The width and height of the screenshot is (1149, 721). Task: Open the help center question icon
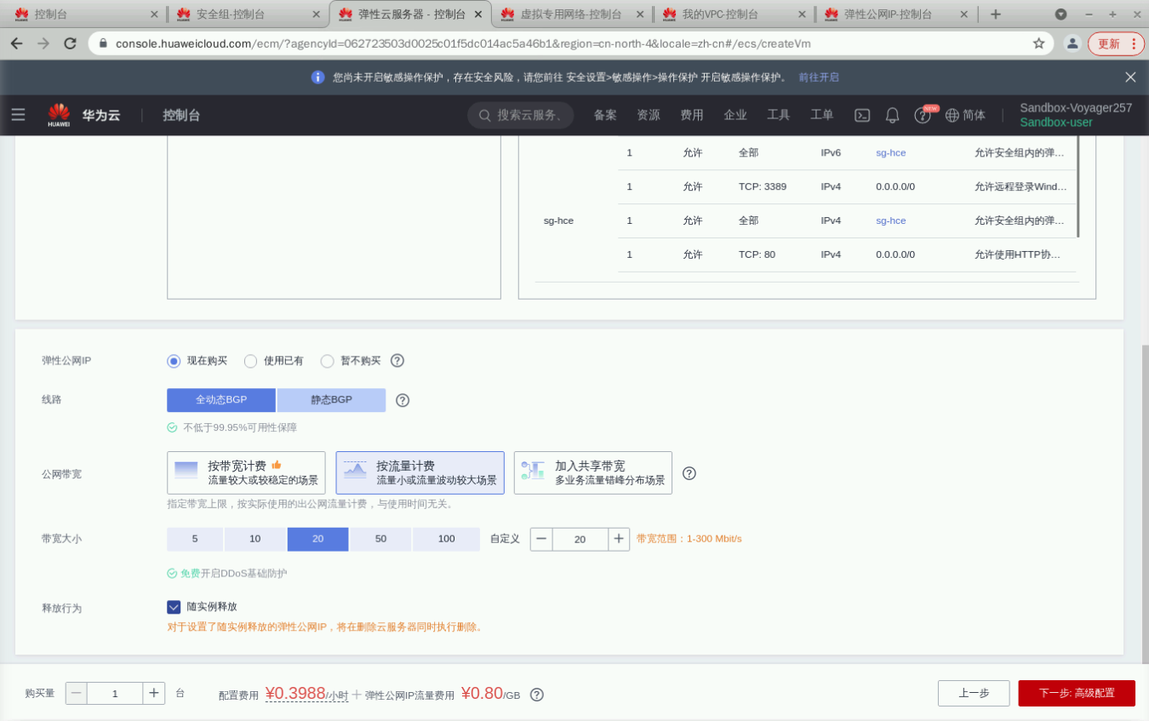pos(923,115)
